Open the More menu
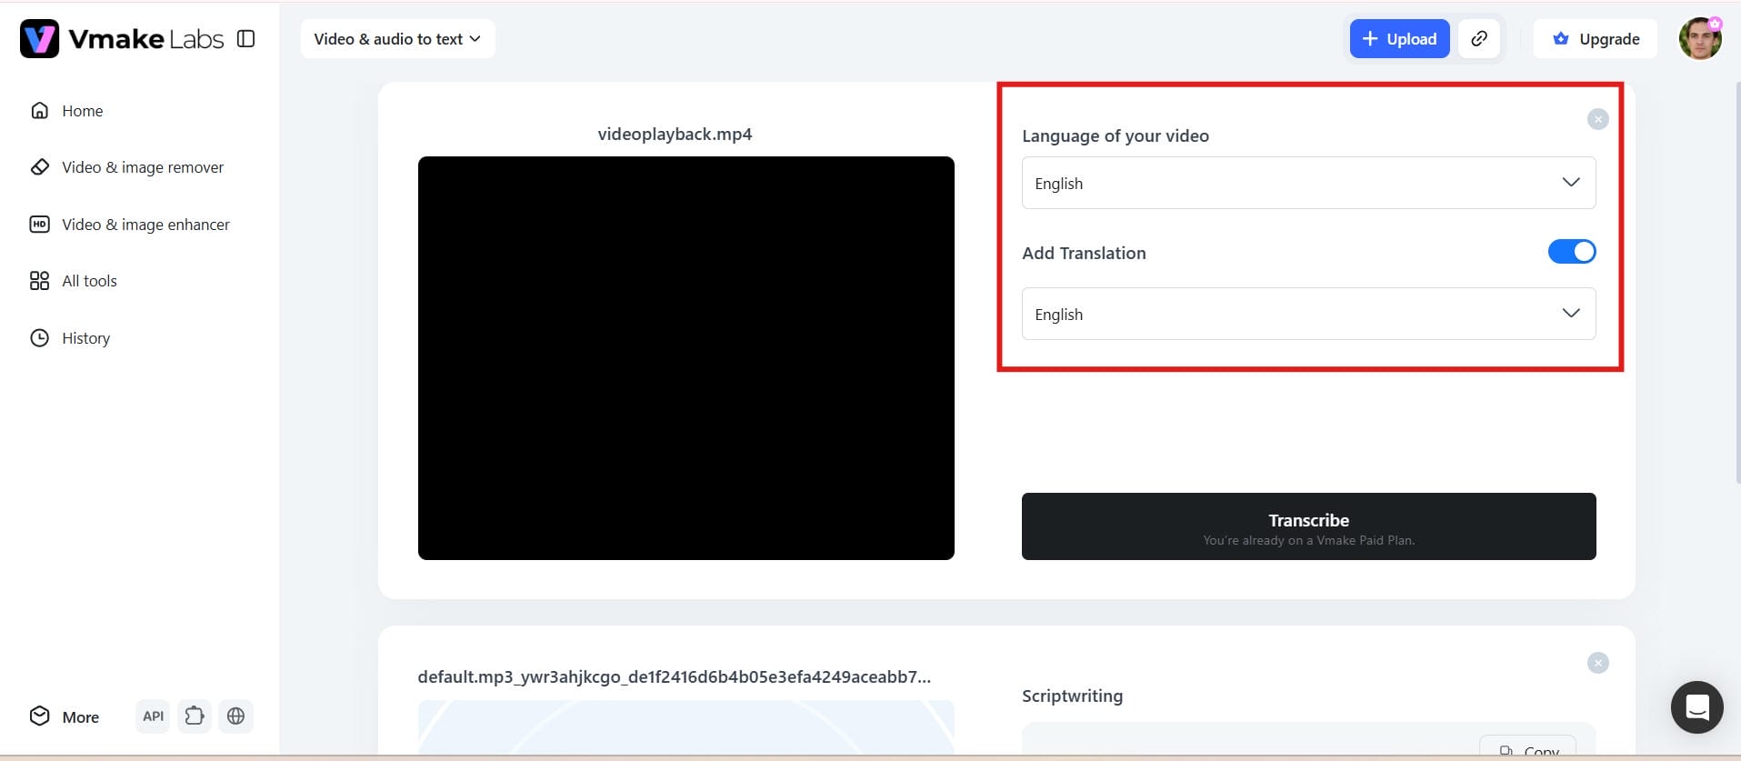The image size is (1741, 761). (x=64, y=716)
